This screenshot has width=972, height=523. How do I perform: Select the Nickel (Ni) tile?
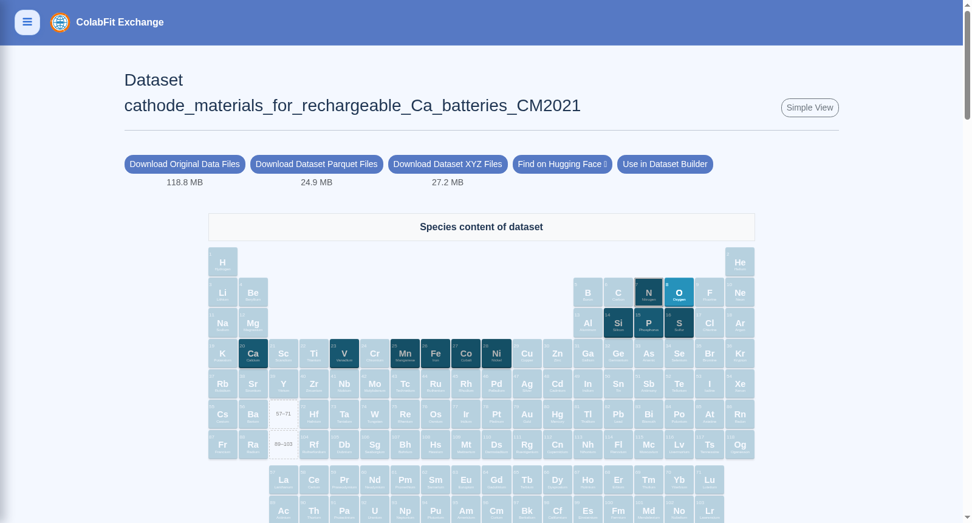[496, 354]
